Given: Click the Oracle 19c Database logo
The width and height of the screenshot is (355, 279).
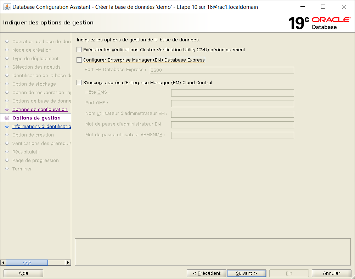Looking at the screenshot, I should pyautogui.click(x=319, y=23).
